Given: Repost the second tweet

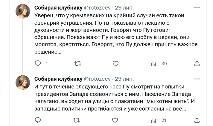Looking at the screenshot, I should pyautogui.click(x=77, y=120).
